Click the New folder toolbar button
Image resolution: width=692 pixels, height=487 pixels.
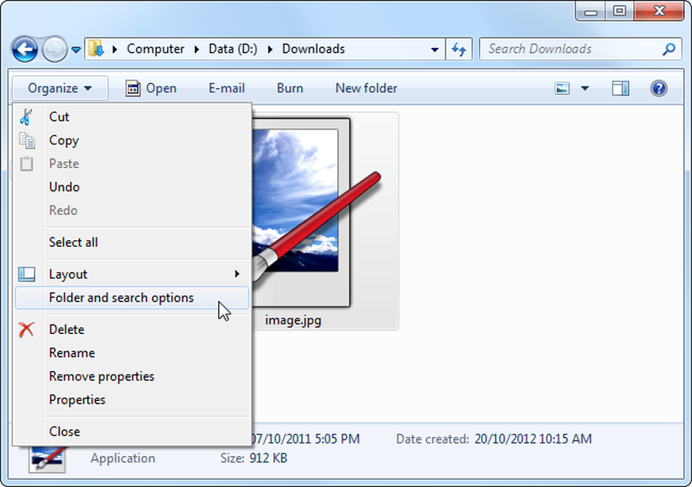(366, 89)
